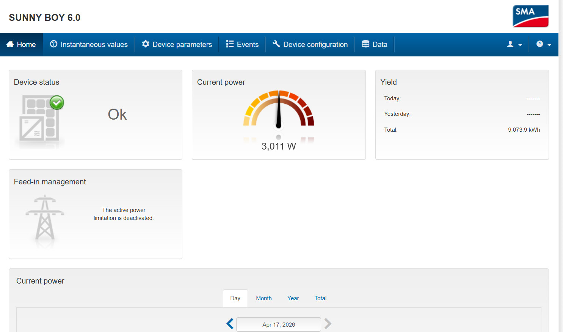Open the help question-mark dropdown
Screen dimensions: 563x332
click(544, 44)
